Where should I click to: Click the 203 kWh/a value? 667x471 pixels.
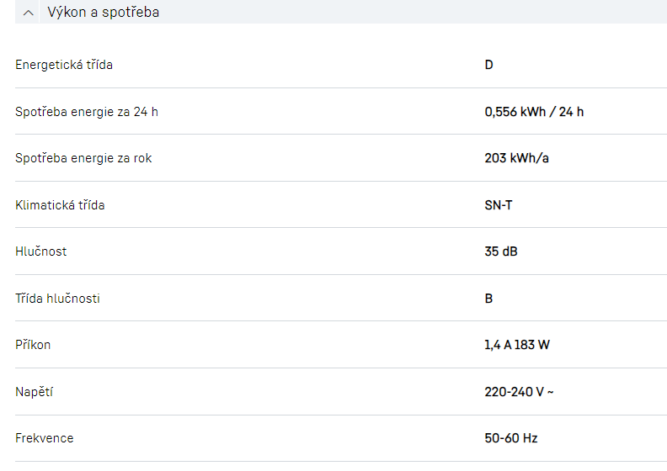pyautogui.click(x=517, y=158)
